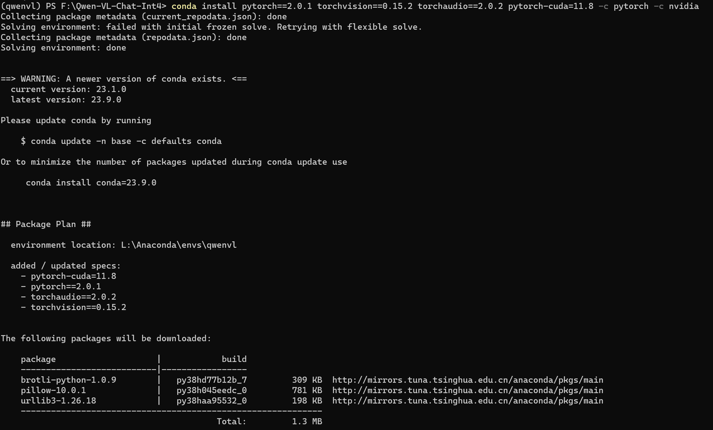Click the '(qwenvl) PS F:\Qwen-VL-Chat-Int4>' prompt

pos(83,6)
